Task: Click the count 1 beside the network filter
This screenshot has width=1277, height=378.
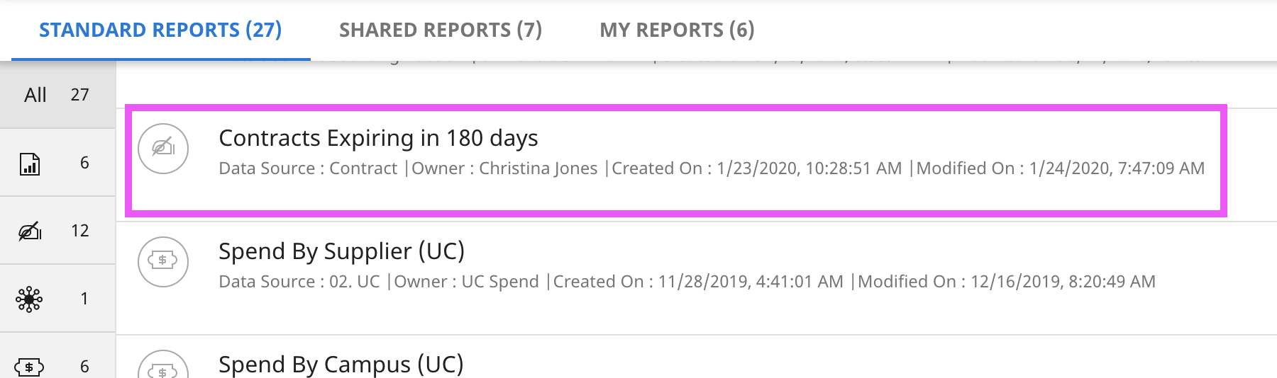Action: click(x=84, y=299)
